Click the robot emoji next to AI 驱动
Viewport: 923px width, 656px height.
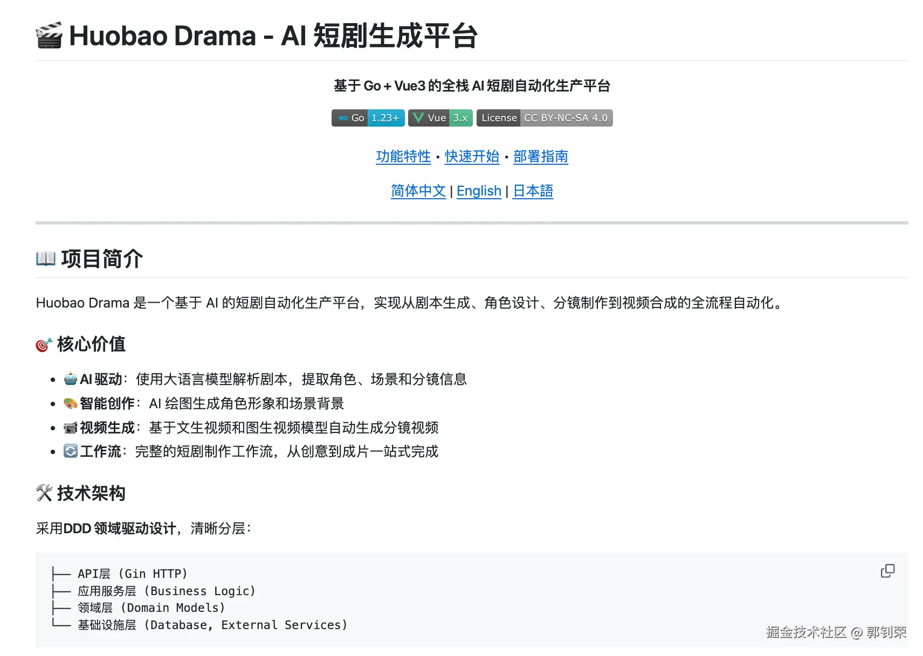71,379
